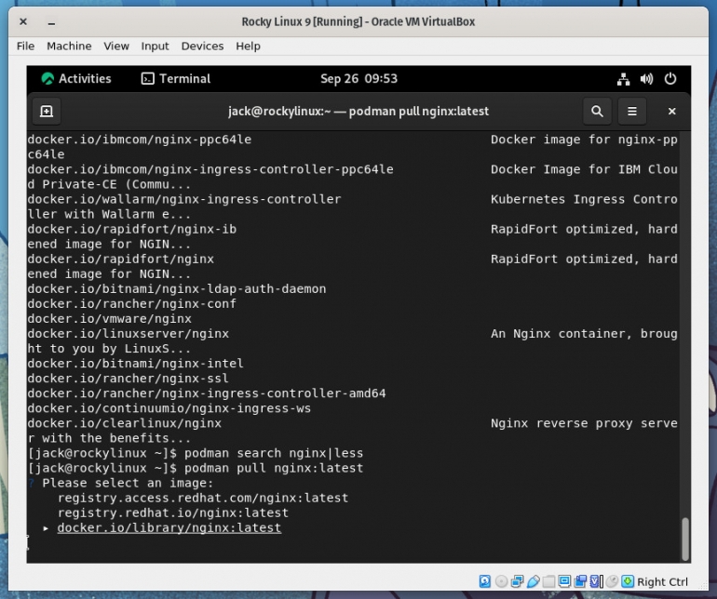Open the USB devices indicator icon
Image resolution: width=717 pixels, height=599 pixels.
point(534,581)
